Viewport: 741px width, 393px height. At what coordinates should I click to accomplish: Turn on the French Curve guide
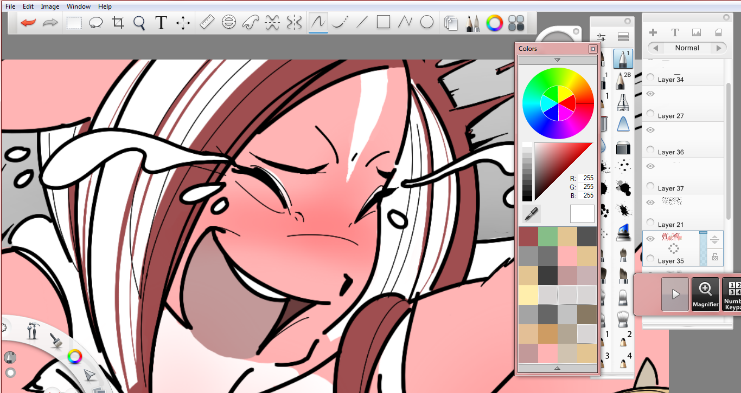(251, 22)
